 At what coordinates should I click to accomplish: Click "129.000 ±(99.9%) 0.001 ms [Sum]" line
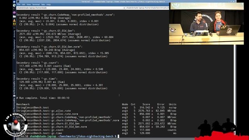coord(42,82)
